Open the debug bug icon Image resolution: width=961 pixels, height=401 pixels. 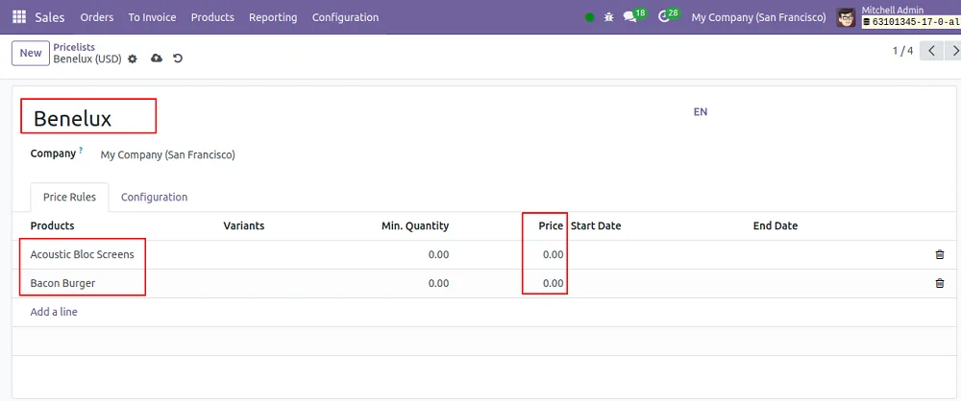pos(608,17)
